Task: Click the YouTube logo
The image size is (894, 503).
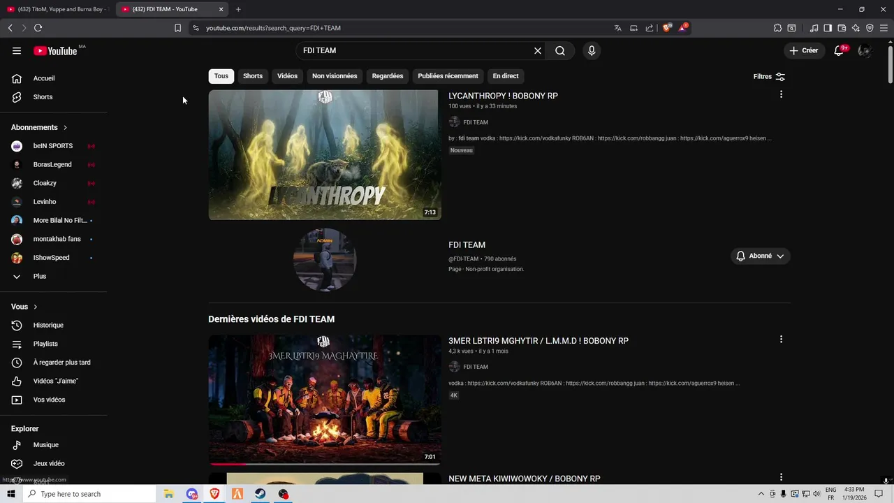Action: pyautogui.click(x=55, y=50)
